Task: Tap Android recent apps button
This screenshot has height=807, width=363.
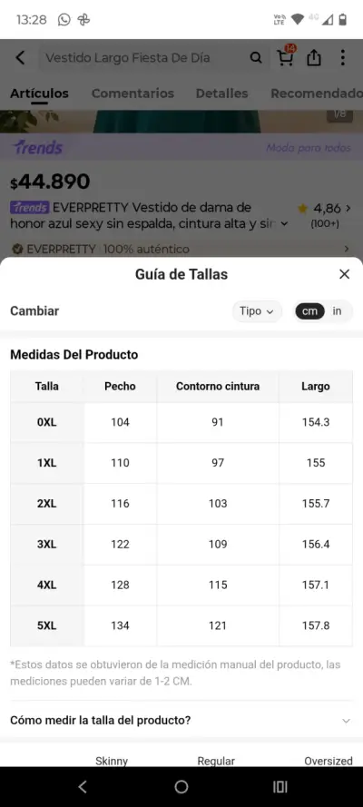Action: [x=280, y=786]
